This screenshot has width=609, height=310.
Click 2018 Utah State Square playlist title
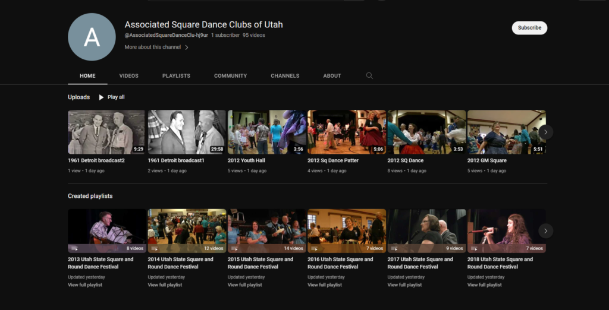tap(500, 263)
